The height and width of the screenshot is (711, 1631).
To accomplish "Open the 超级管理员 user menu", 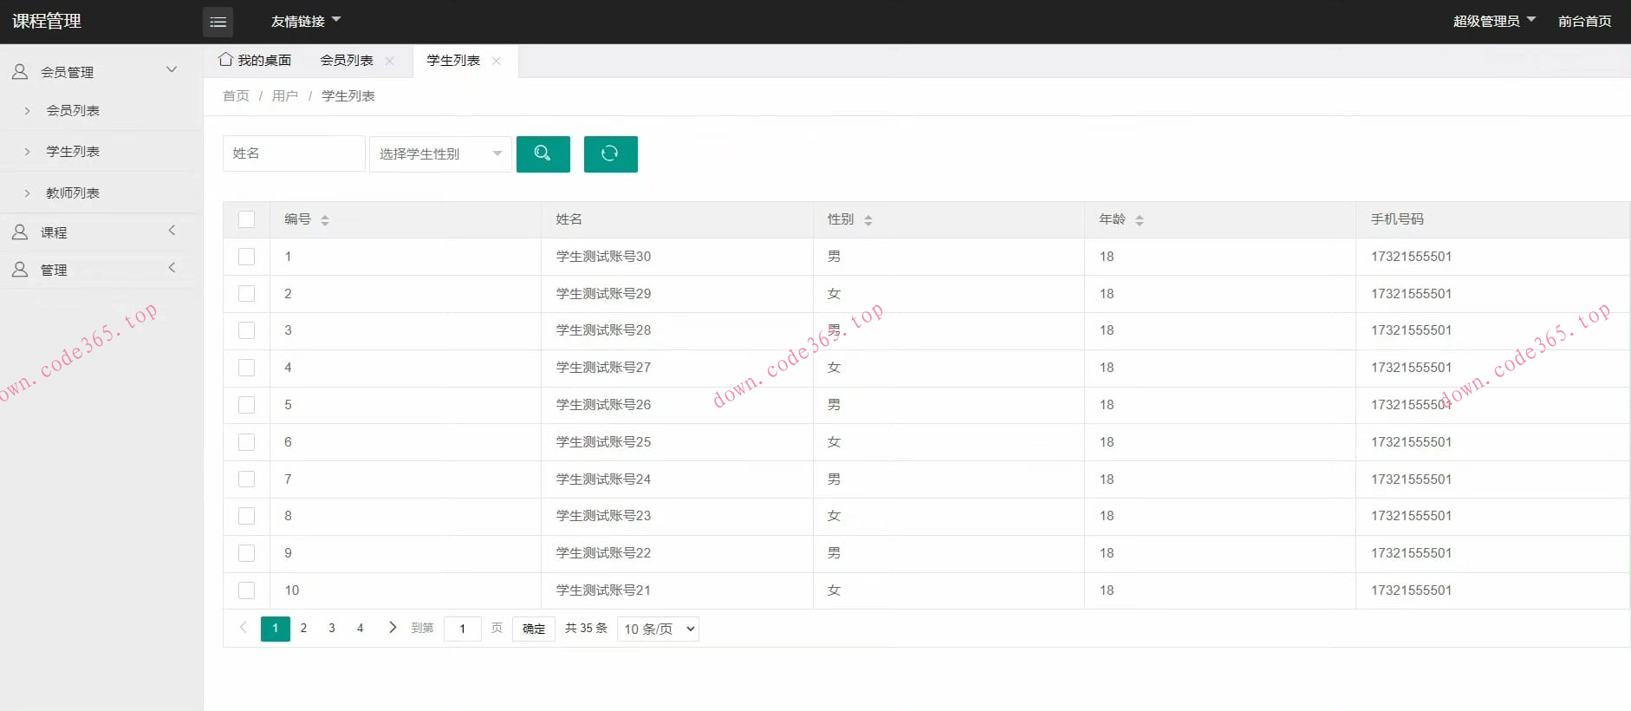I will pyautogui.click(x=1493, y=21).
